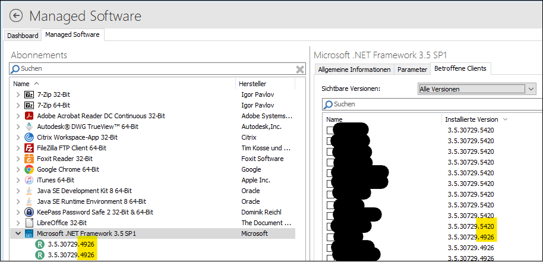Image resolution: width=543 pixels, height=262 pixels.
Task: Expand the KeePass Password Safe entry
Action: tap(18, 212)
